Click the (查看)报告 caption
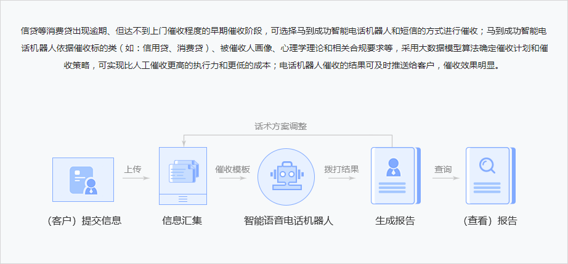The height and width of the screenshot is (264, 568). click(490, 221)
